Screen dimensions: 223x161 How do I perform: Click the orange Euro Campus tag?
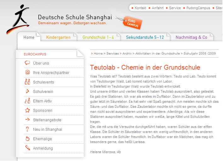tap(132, 23)
